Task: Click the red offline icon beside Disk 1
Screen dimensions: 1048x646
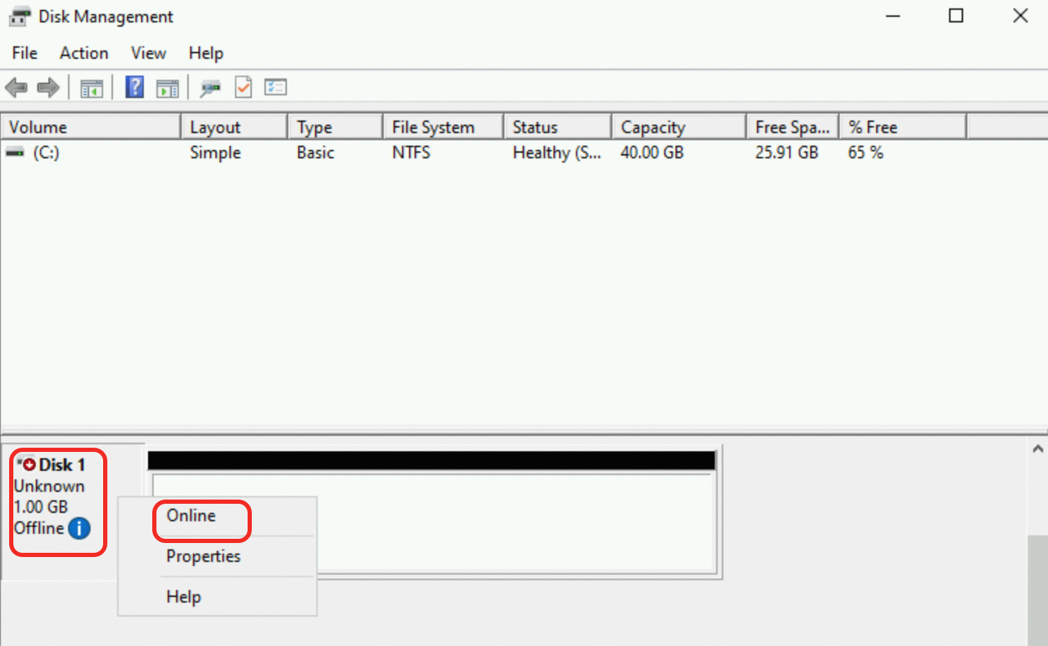Action: point(29,465)
